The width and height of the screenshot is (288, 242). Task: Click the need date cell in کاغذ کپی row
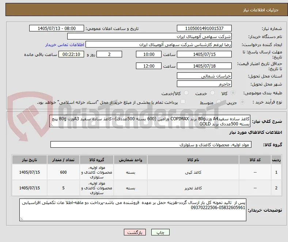pyautogui.click(x=30, y=172)
